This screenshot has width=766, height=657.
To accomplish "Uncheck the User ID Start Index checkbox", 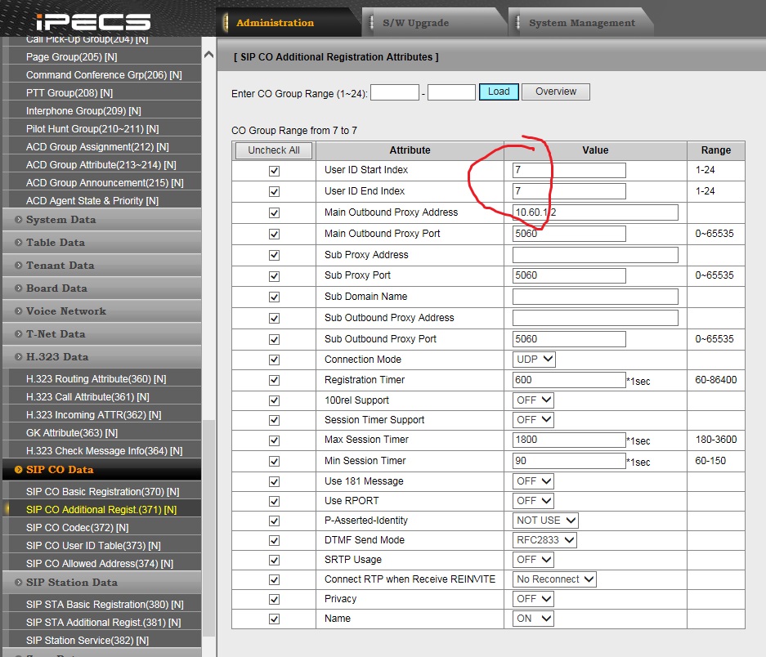I will point(274,171).
